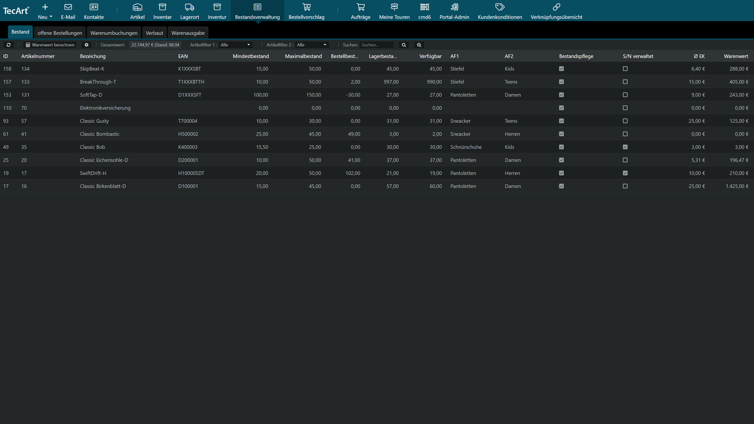The height and width of the screenshot is (424, 754).
Task: Toggle S/N verwaltet for Classic Birkenblatt-D
Action: pyautogui.click(x=625, y=186)
